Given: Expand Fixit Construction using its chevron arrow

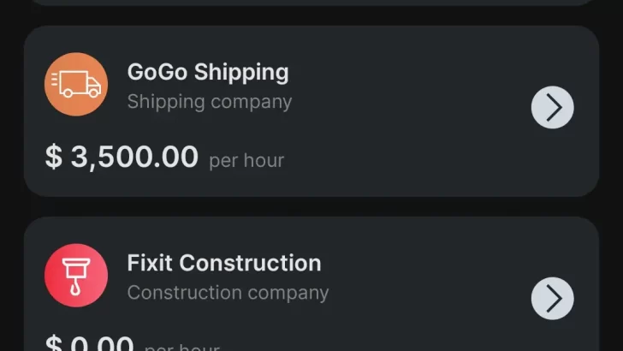Looking at the screenshot, I should (x=552, y=298).
